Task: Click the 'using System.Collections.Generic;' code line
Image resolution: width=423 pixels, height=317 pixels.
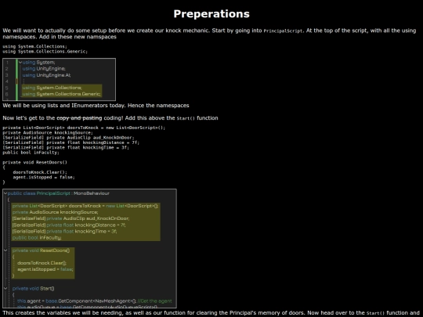Action: [45, 52]
